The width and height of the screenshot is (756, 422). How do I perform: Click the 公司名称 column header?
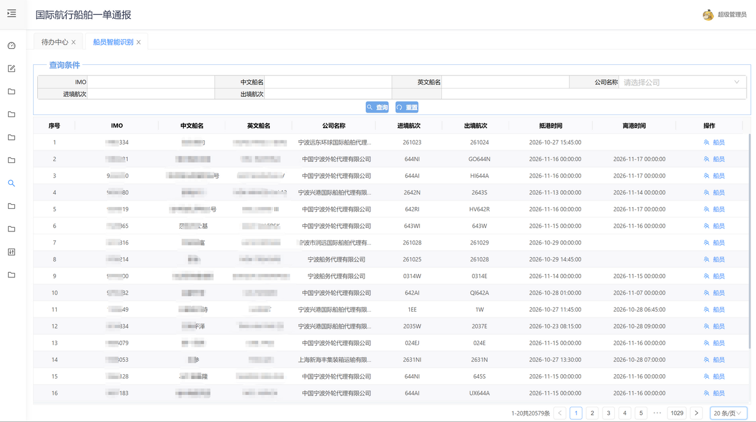click(334, 126)
